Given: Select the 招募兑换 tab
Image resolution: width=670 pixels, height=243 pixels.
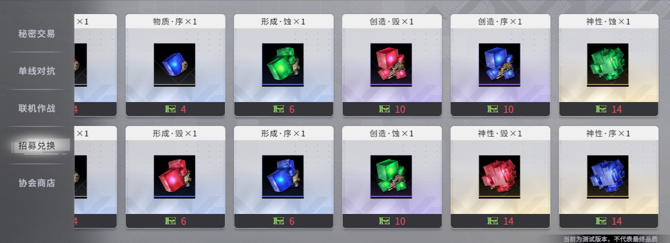Looking at the screenshot, I should [37, 146].
